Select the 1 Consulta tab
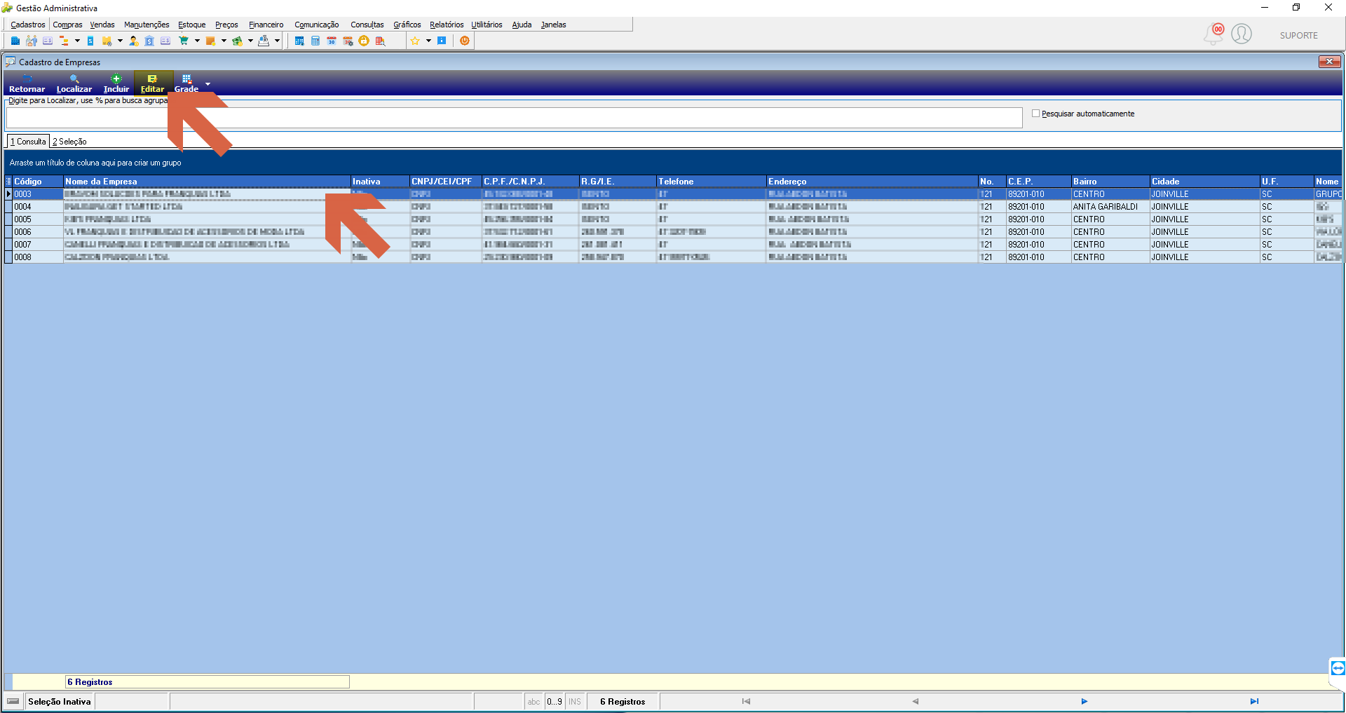Viewport: 1346px width, 713px height. 28,142
